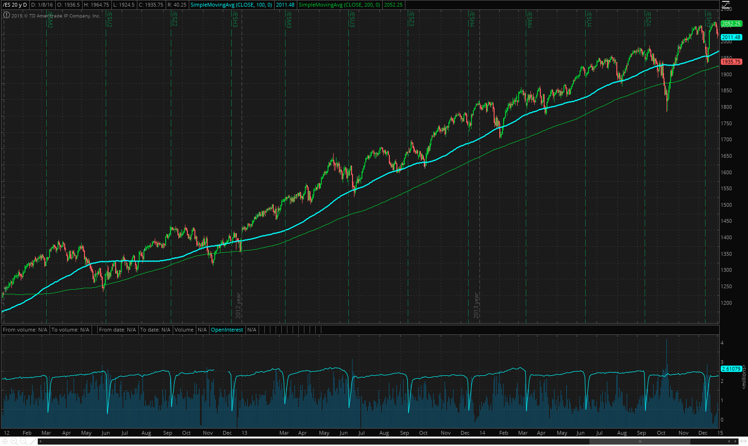Click the C: 1935.75 close value

(151, 5)
